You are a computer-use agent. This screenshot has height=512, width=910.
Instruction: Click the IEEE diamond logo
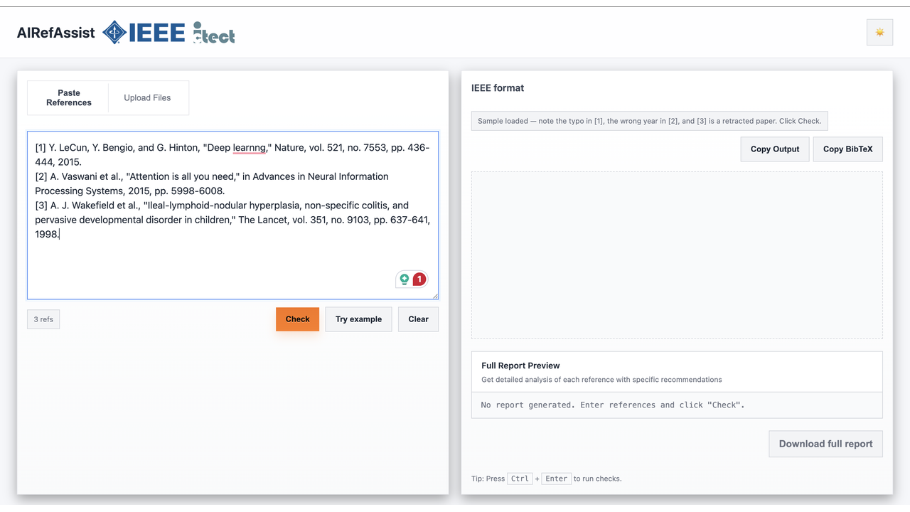pos(114,33)
